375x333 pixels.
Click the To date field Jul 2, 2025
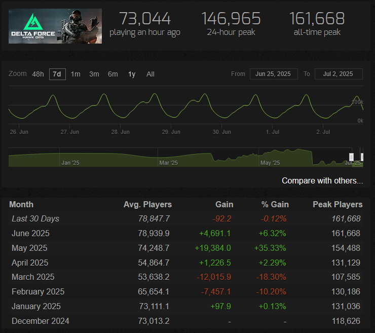(339, 74)
